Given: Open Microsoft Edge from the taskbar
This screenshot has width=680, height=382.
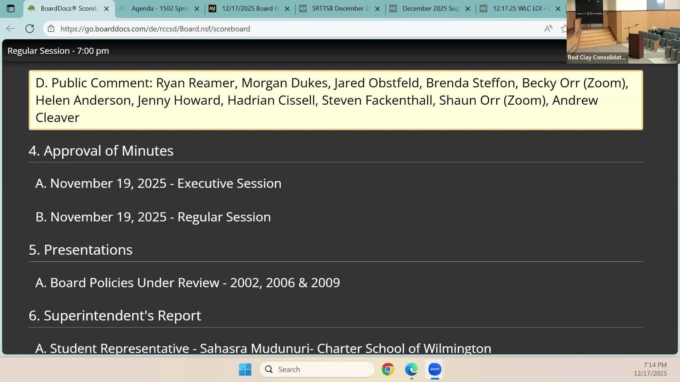Looking at the screenshot, I should 411,369.
